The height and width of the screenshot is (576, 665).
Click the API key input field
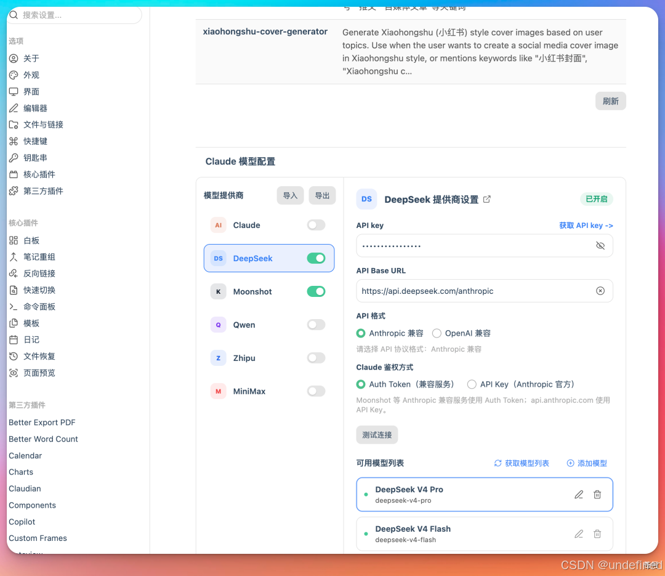pos(485,246)
